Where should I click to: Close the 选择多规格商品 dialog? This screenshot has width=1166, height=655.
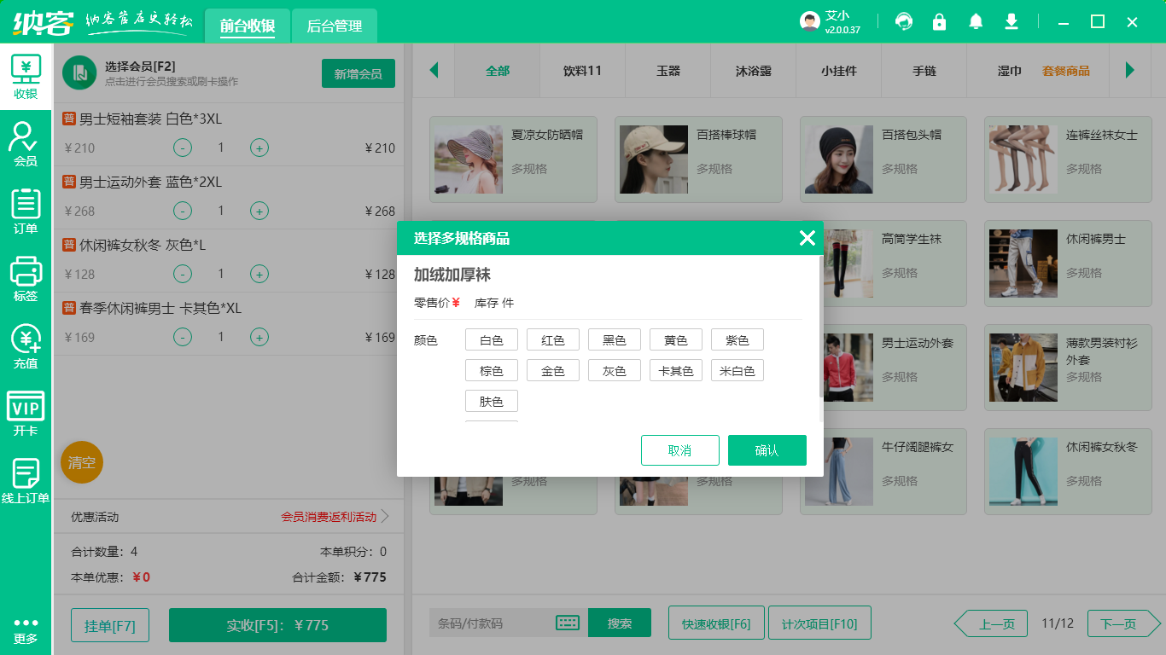click(x=807, y=238)
